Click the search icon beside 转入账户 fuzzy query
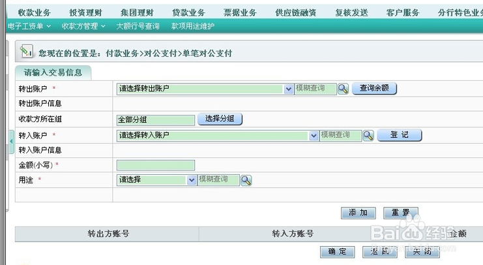The image size is (483, 265). click(368, 135)
